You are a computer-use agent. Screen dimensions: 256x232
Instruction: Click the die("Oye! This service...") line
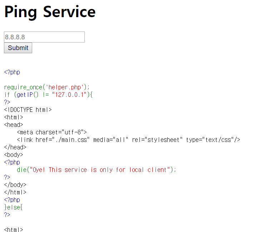[x=96, y=170]
